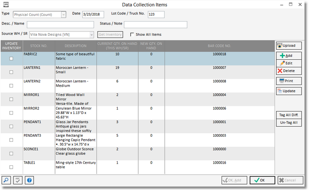Click bar code 1000006

tap(219, 109)
